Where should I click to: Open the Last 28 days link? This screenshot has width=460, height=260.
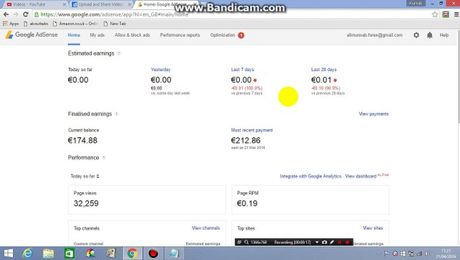tap(324, 69)
